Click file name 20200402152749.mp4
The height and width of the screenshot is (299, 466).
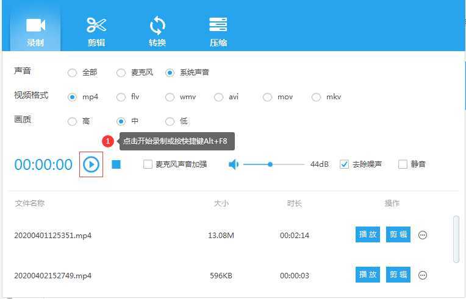(x=53, y=276)
